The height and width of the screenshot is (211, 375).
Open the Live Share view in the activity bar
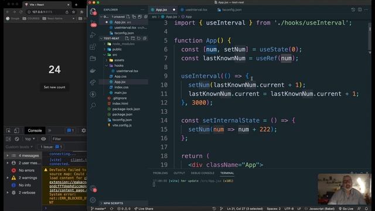click(x=93, y=82)
